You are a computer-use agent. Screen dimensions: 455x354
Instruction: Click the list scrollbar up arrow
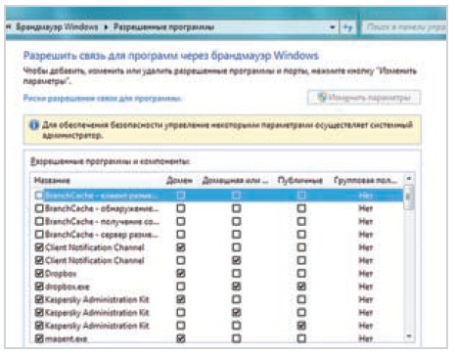pyautogui.click(x=409, y=179)
